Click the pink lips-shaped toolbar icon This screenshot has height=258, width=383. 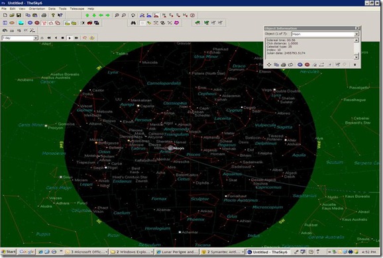(x=176, y=22)
